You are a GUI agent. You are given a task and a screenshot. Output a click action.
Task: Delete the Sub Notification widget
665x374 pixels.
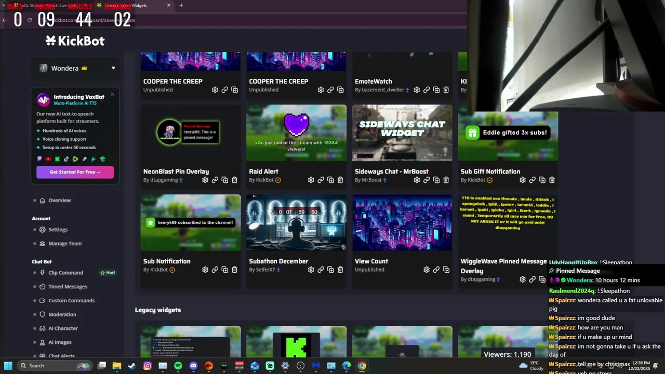click(234, 270)
